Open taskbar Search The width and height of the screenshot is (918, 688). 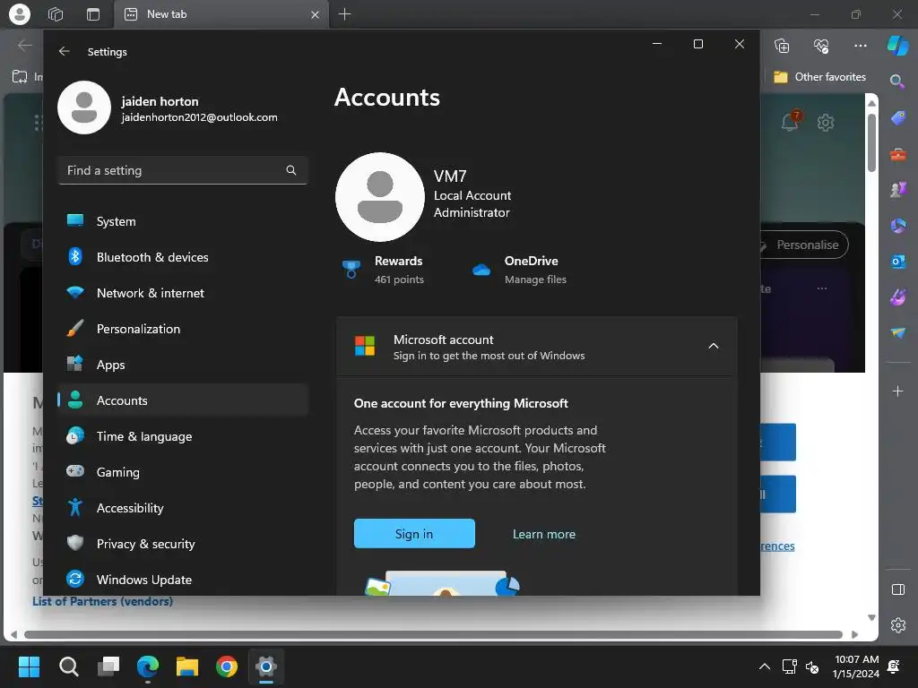click(x=68, y=666)
